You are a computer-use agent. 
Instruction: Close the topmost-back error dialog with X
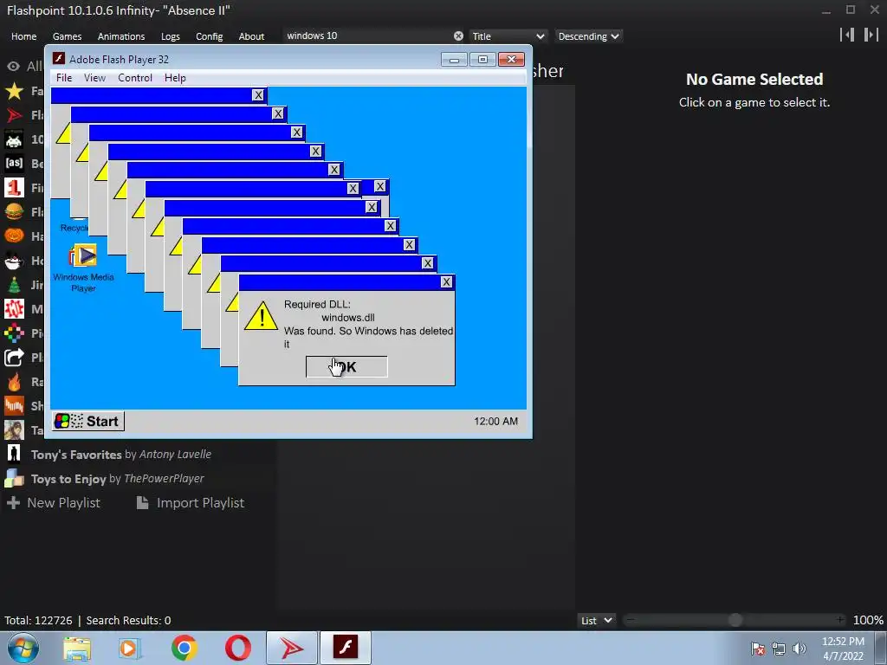258,95
